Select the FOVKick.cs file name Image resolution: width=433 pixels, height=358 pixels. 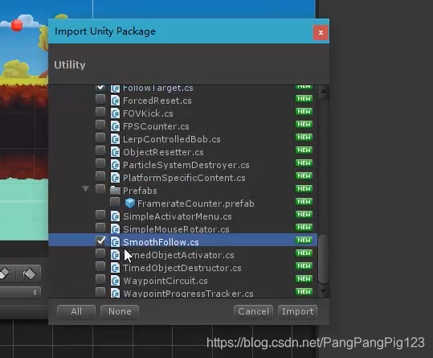(x=148, y=113)
